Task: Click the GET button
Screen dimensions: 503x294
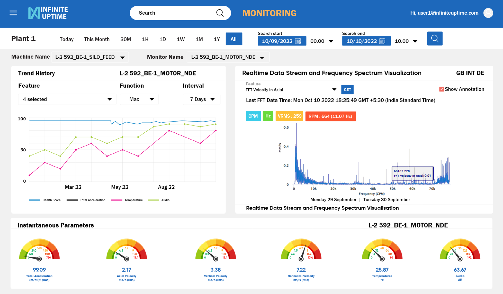Action: (x=347, y=89)
